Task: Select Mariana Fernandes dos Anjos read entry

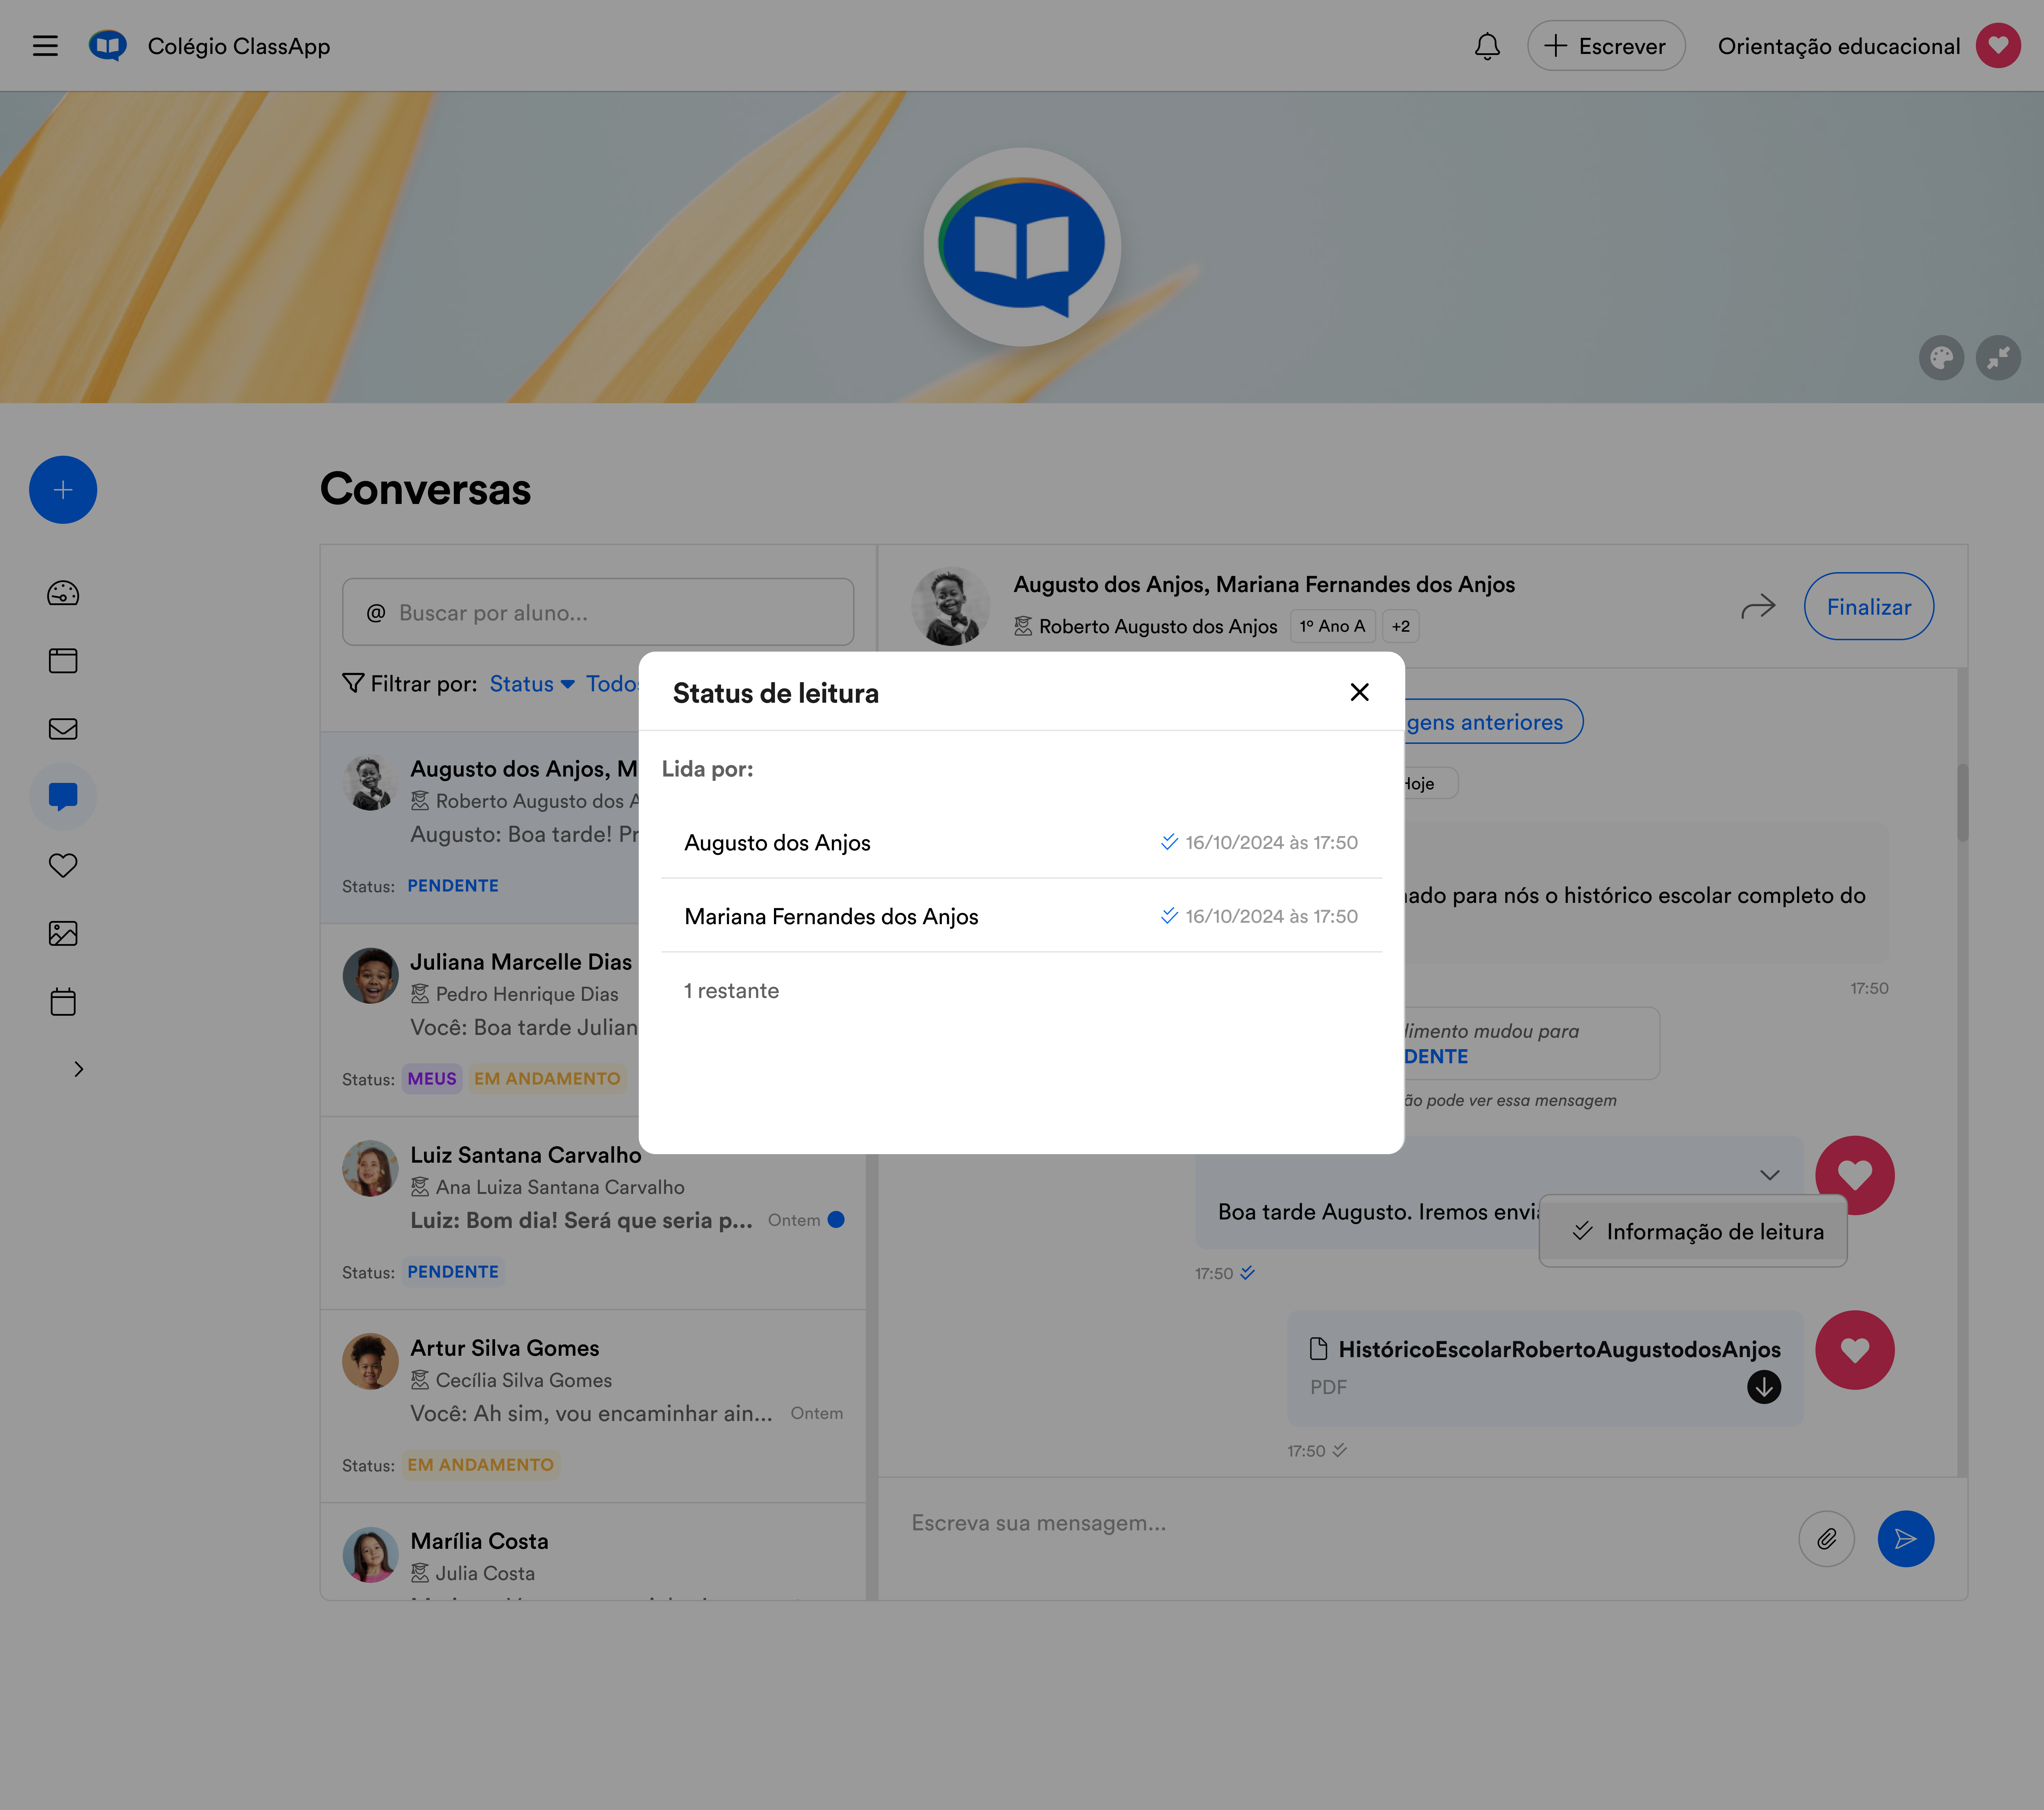Action: [1021, 916]
